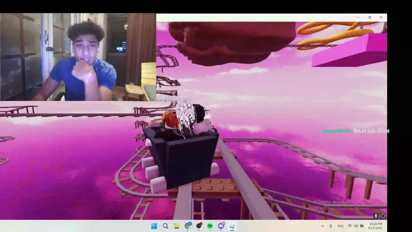
Task: Open Windows taskbar Search
Action: tap(165, 226)
